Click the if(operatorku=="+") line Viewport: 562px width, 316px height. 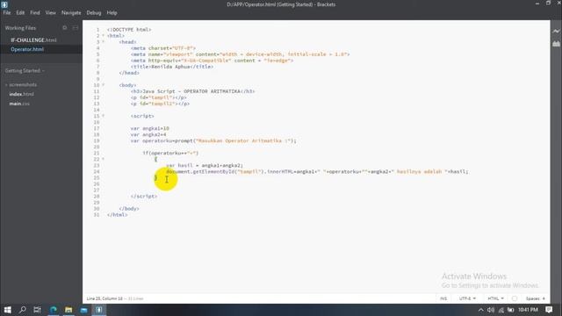tap(170, 153)
